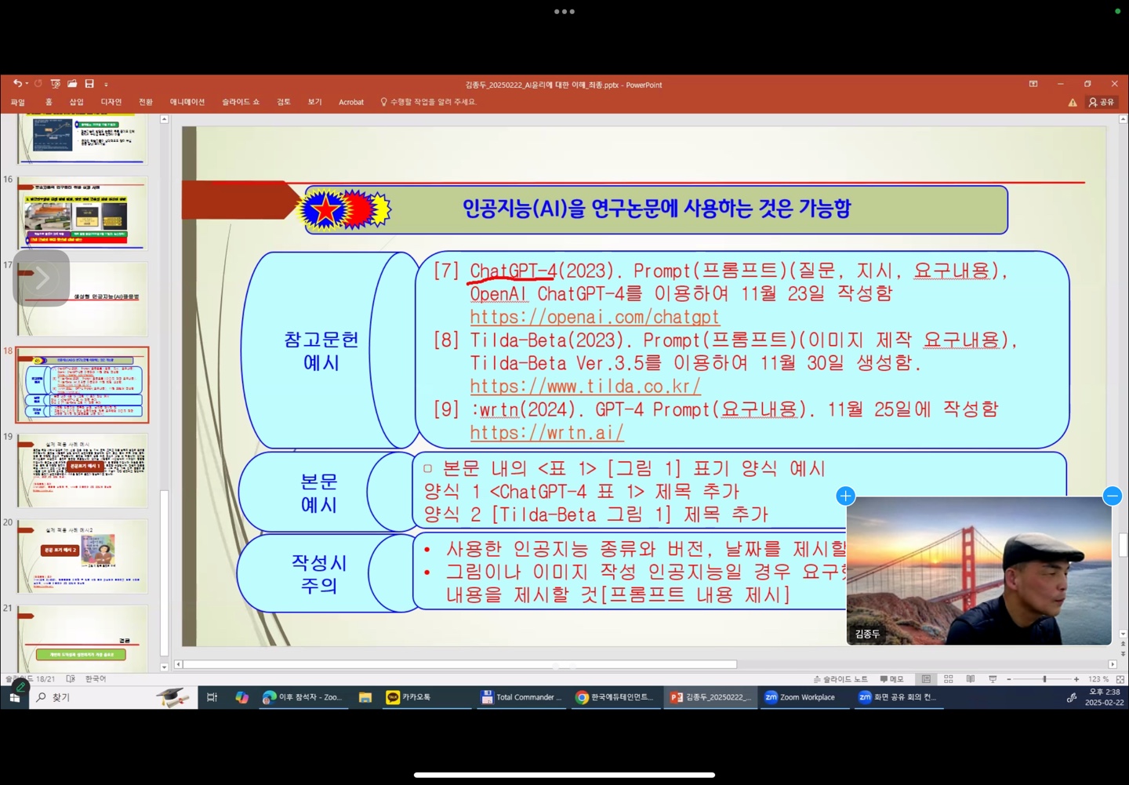Viewport: 1129px width, 785px height.
Task: Click the Undo arrow icon
Action: [x=16, y=84]
